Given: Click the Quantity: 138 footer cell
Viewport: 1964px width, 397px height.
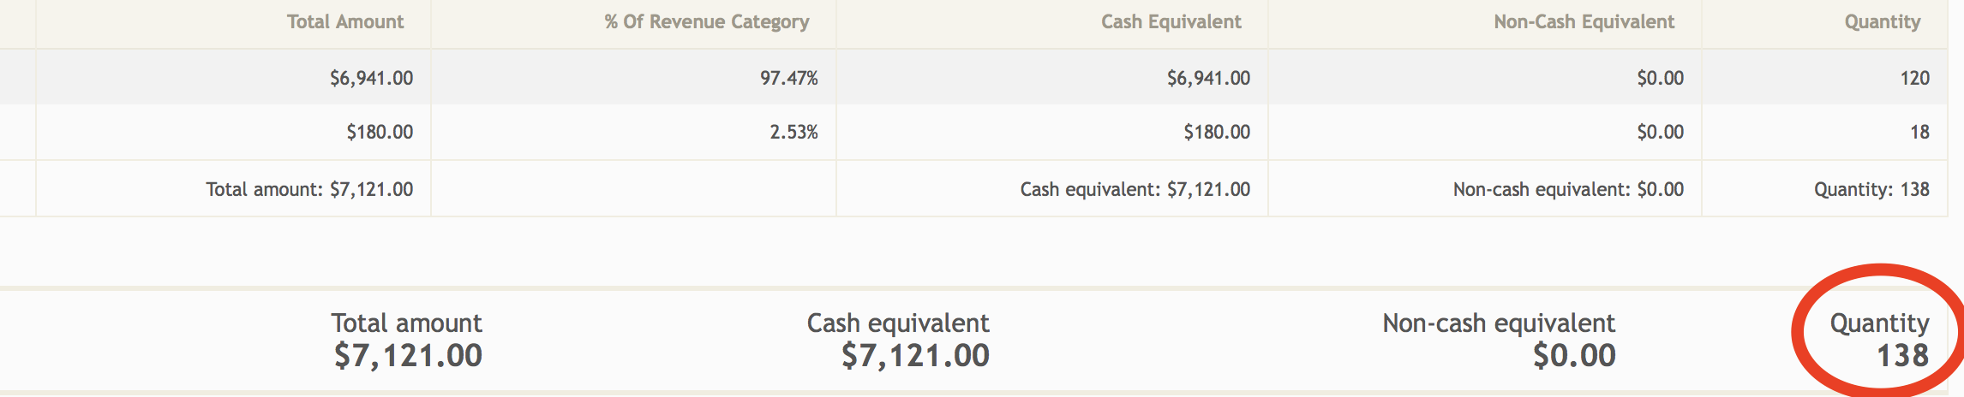Looking at the screenshot, I should click(1824, 189).
